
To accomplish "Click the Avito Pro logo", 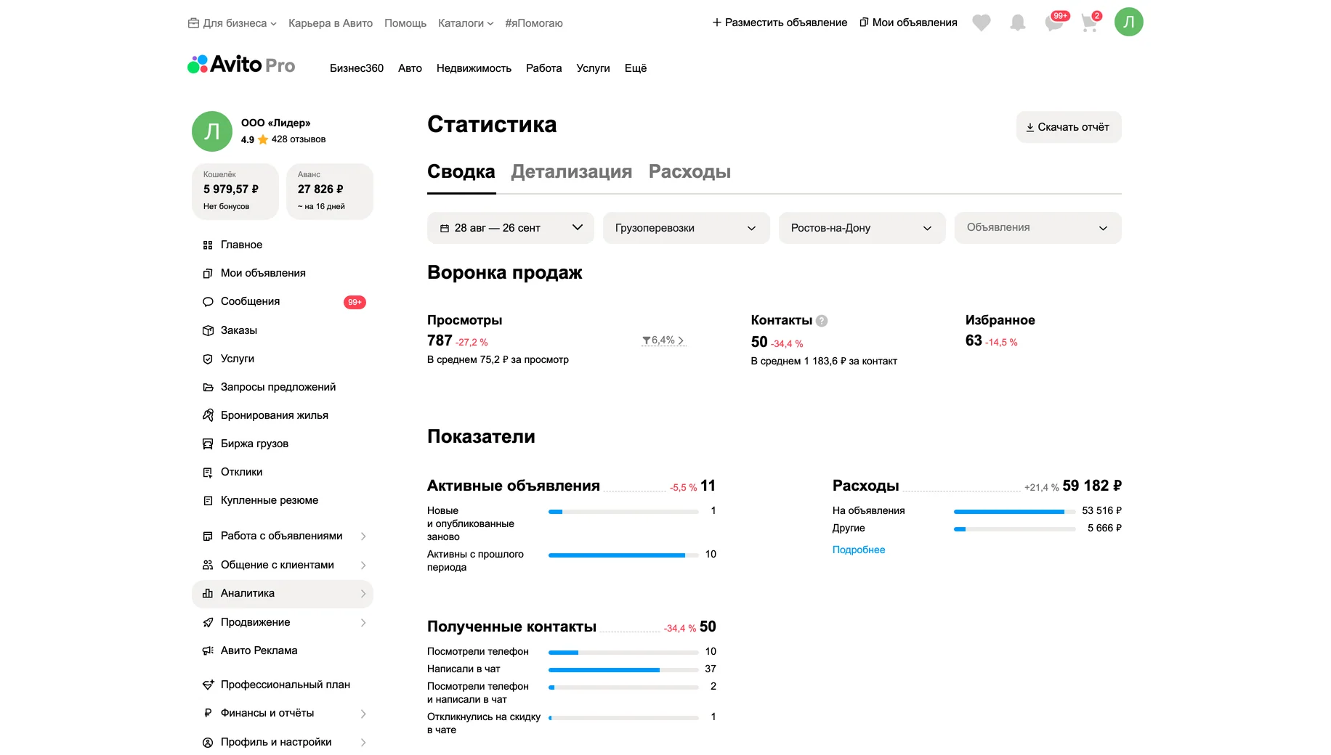I will pos(241,65).
